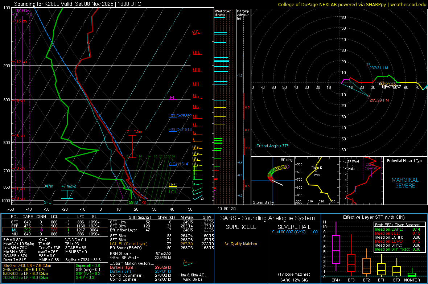The height and width of the screenshot is (284, 428).
Task: Click the based on CAPE: 0.14 entry
Action: coord(397,229)
